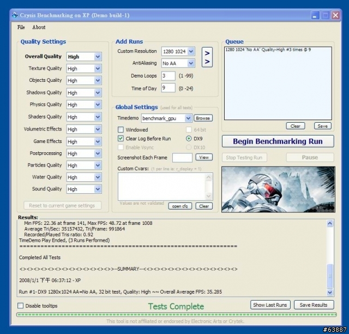Expand Shaders Quality dropdown
Image resolution: width=349 pixels, height=334 pixels.
98,117
